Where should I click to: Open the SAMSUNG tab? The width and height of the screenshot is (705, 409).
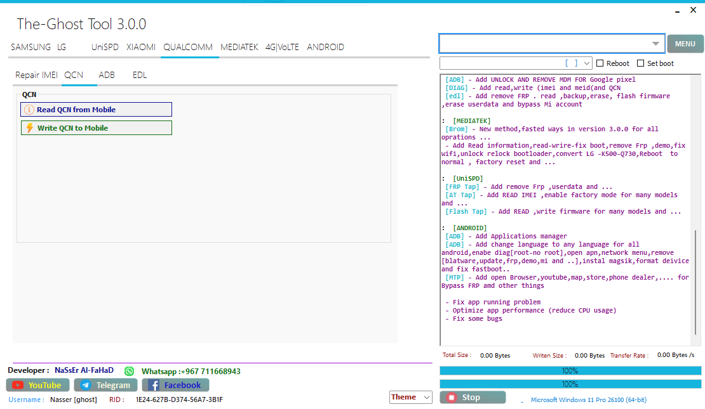coord(30,47)
